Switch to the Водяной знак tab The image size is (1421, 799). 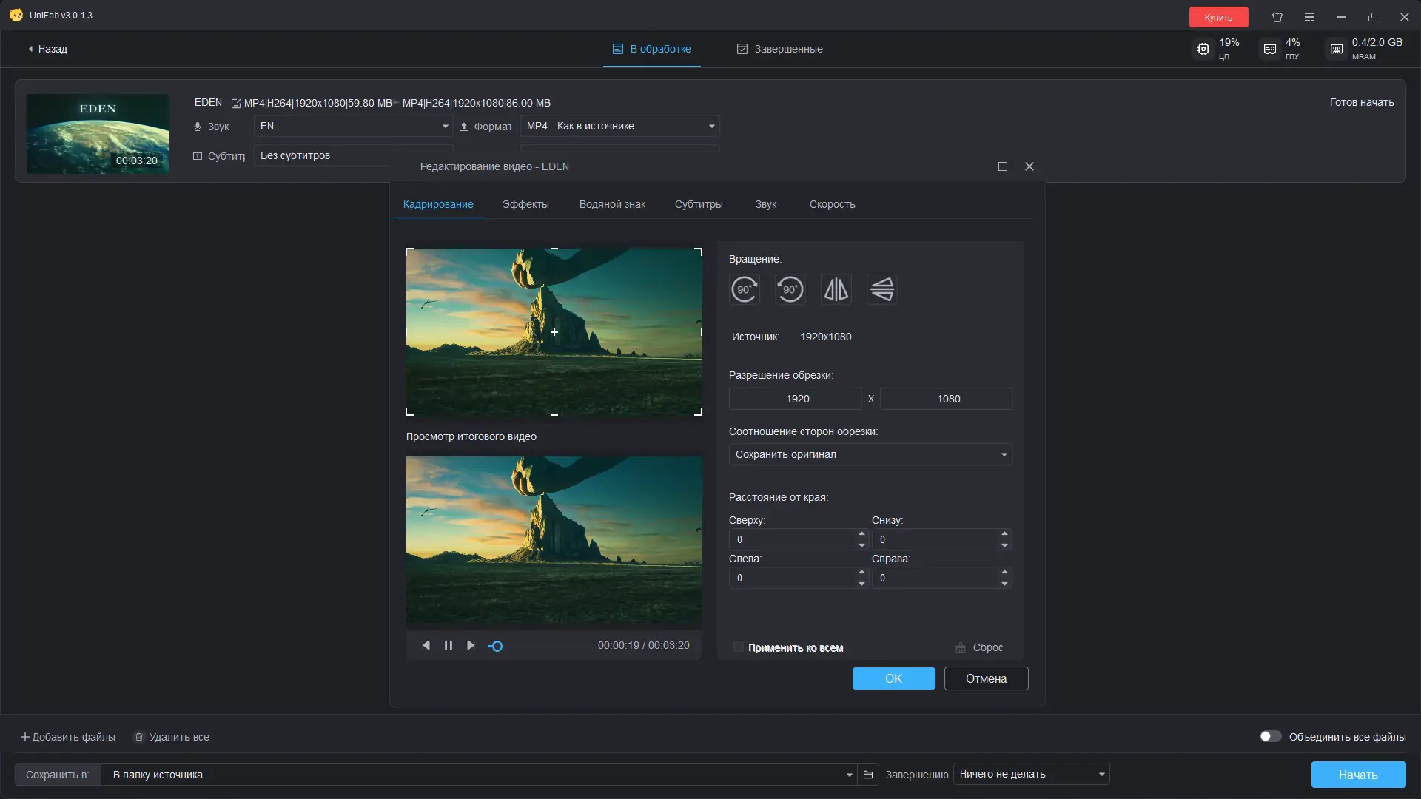[x=611, y=204]
